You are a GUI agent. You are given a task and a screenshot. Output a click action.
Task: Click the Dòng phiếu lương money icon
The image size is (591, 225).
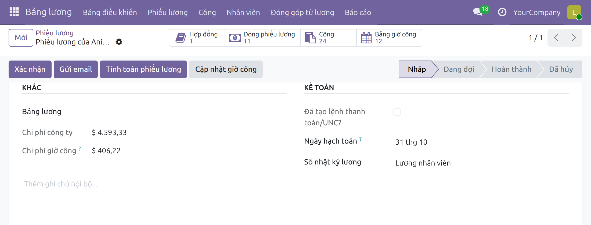[235, 38]
